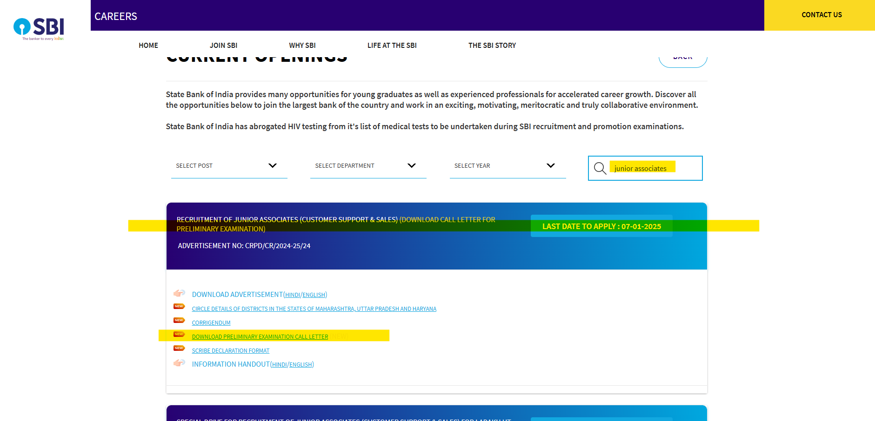Open the Select Year dropdown

click(x=508, y=166)
